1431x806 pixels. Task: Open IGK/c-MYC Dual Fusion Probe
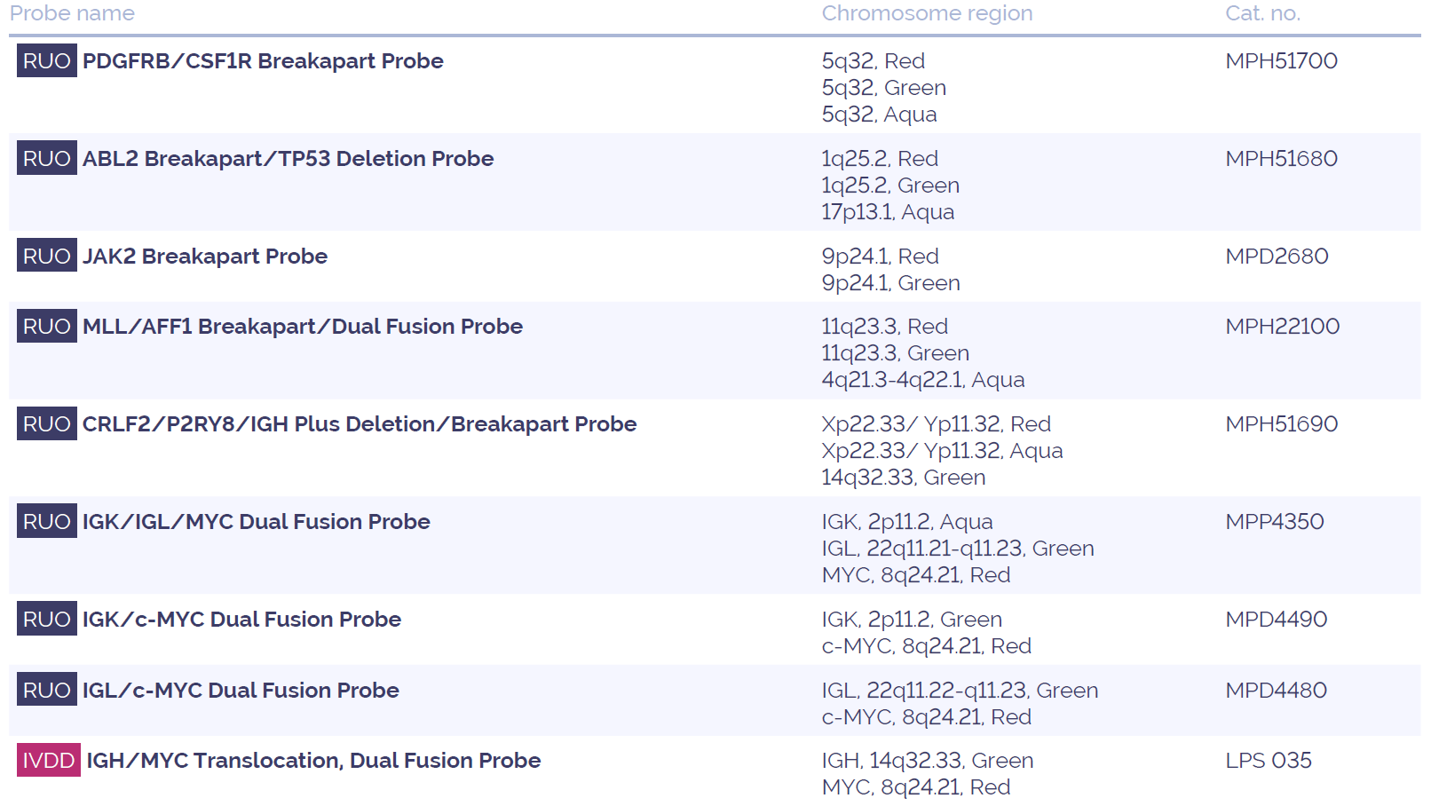241,620
